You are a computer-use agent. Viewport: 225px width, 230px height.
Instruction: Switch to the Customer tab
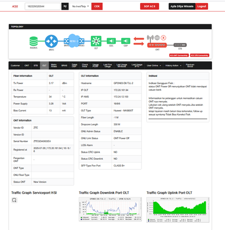coord(15,65)
